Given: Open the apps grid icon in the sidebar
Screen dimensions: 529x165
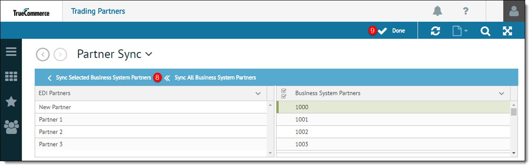Looking at the screenshot, I should click(x=11, y=77).
